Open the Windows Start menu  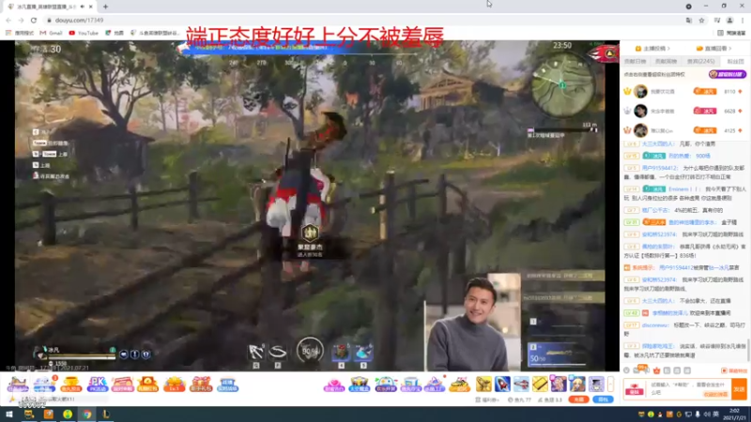[9, 414]
